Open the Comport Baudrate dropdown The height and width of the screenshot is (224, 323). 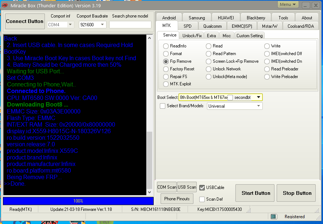click(103, 25)
